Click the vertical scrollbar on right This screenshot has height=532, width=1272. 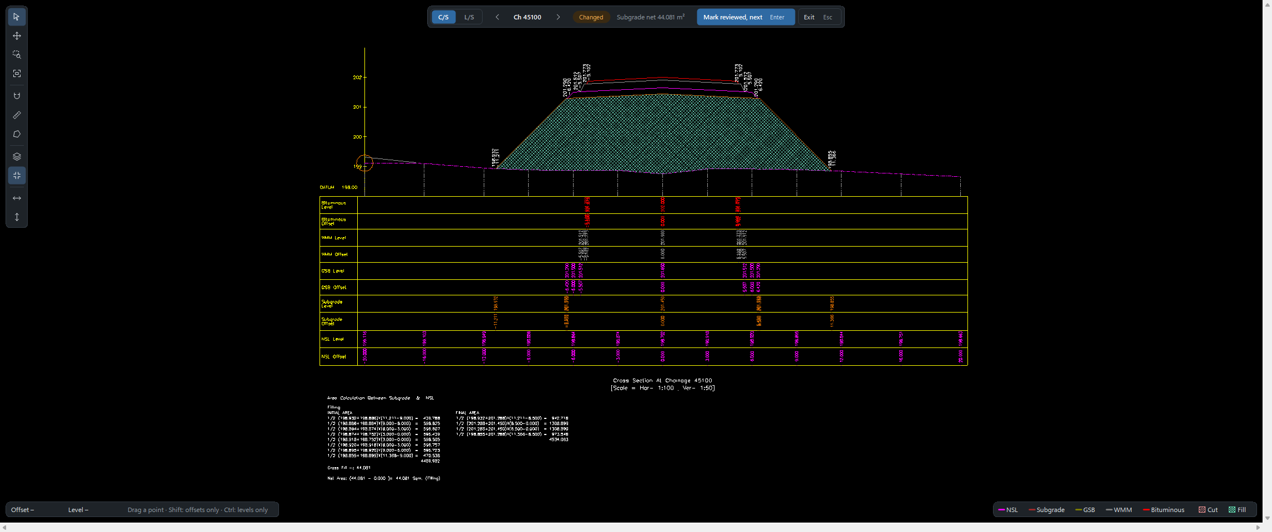pos(1268,262)
